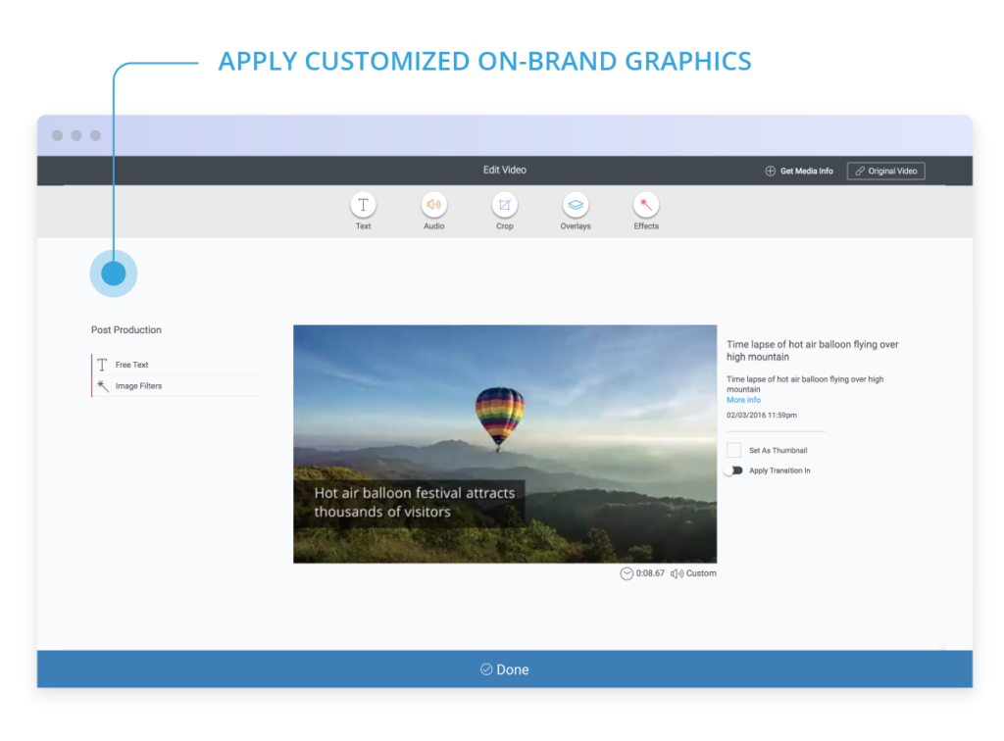
Task: Click the Free Text T icon
Action: point(102,365)
